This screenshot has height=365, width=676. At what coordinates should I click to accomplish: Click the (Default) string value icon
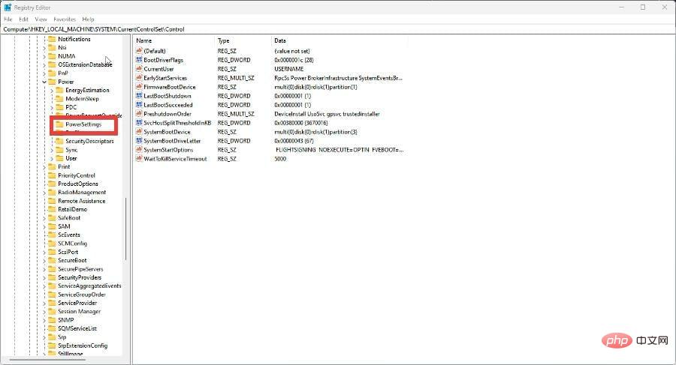point(139,51)
